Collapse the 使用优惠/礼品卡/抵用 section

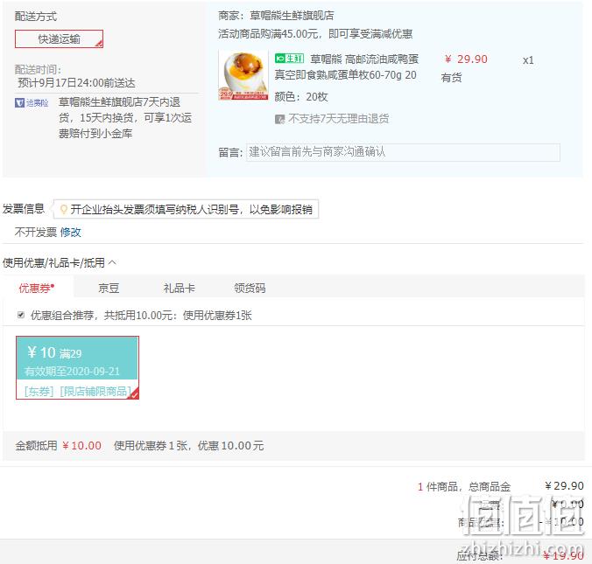[x=112, y=262]
